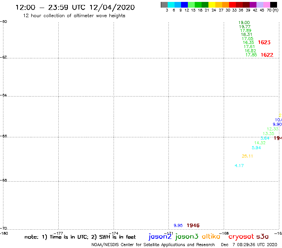The image size is (282, 248).
Task: Click the blue value 9.95 near the bottom
Action: click(x=178, y=225)
